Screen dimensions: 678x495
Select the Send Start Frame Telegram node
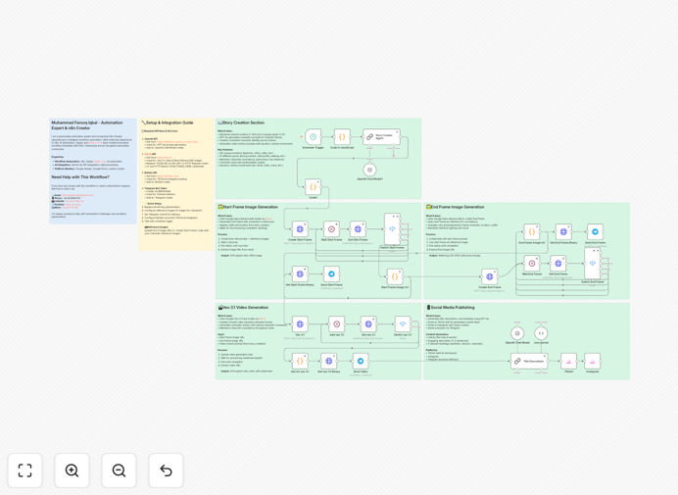click(x=331, y=273)
